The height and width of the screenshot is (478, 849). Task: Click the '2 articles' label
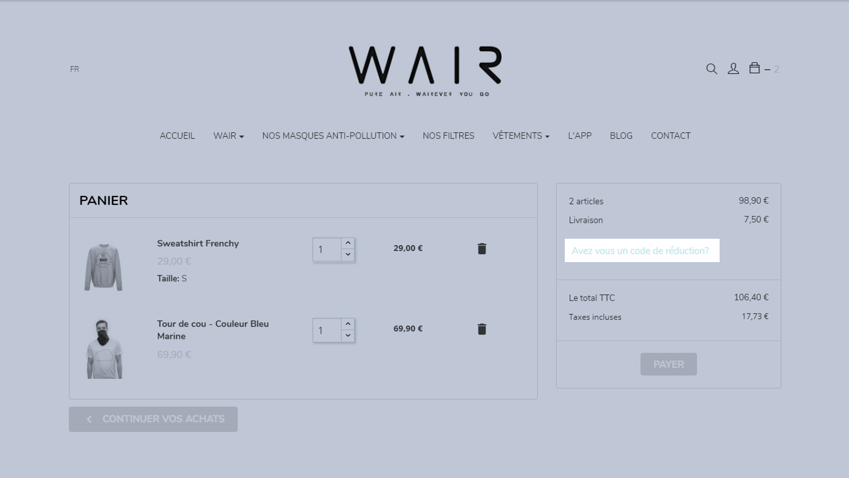coord(586,201)
